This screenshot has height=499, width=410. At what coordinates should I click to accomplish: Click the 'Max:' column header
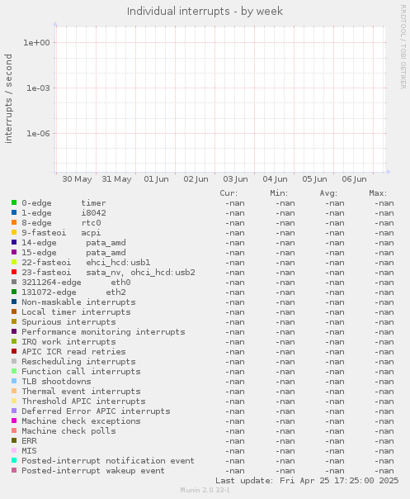[x=378, y=193]
